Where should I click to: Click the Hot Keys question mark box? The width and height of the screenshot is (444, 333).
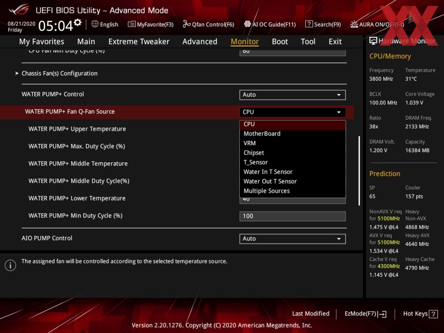pos(433,314)
